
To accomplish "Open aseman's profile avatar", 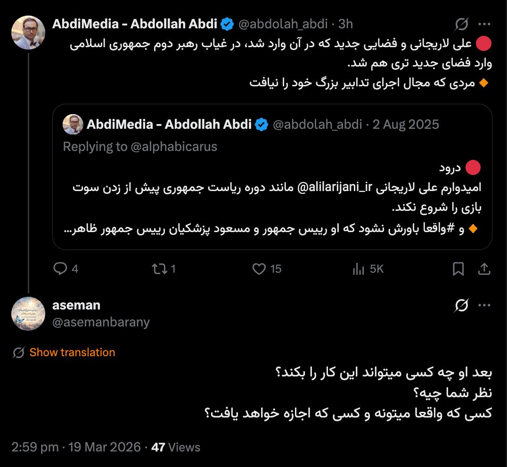I will [28, 314].
